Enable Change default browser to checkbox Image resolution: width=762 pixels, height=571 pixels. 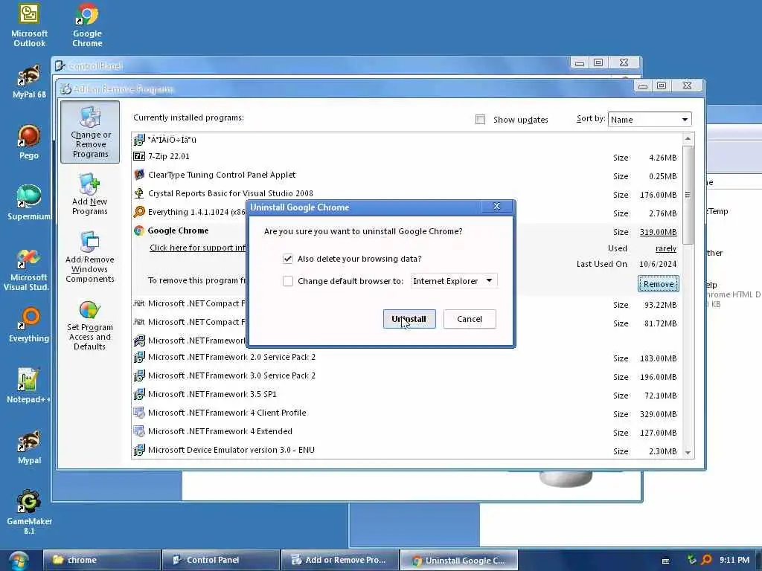click(288, 281)
